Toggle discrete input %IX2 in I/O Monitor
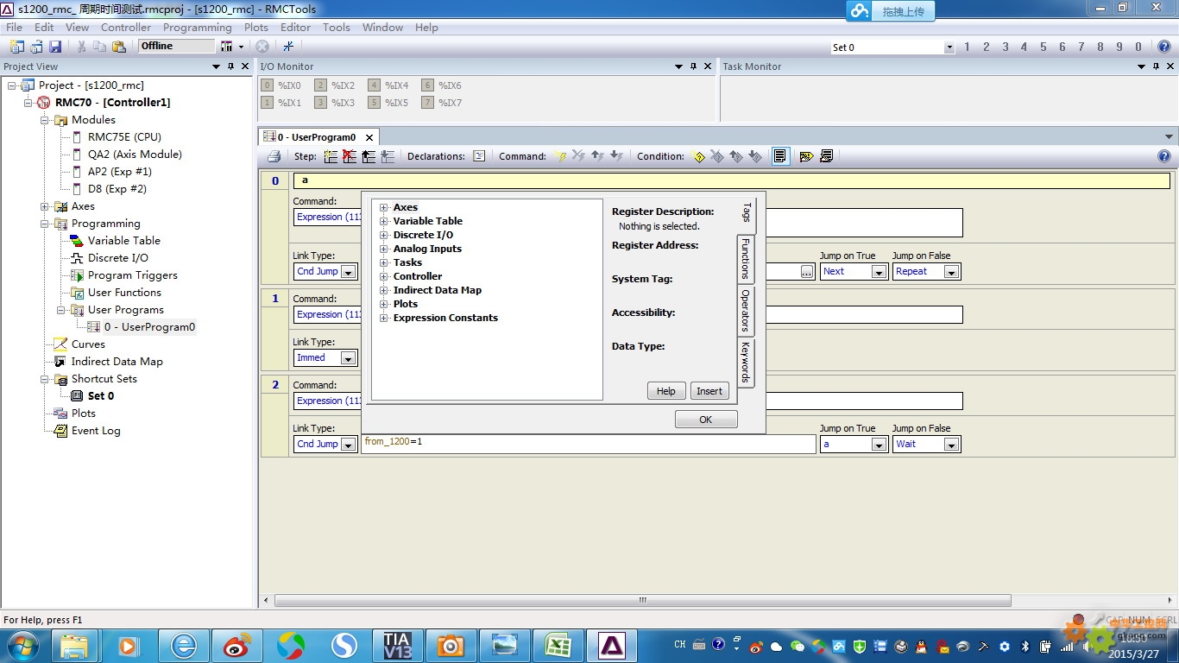The width and height of the screenshot is (1179, 663). (321, 85)
